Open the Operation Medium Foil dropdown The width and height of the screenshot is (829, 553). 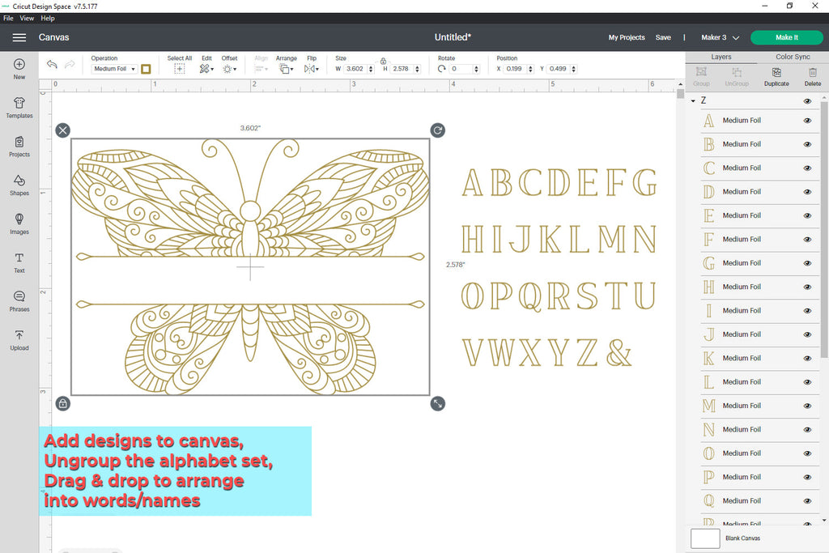[114, 69]
